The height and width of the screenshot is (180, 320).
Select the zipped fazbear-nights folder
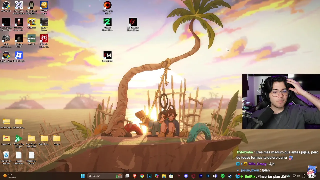click(x=6, y=123)
